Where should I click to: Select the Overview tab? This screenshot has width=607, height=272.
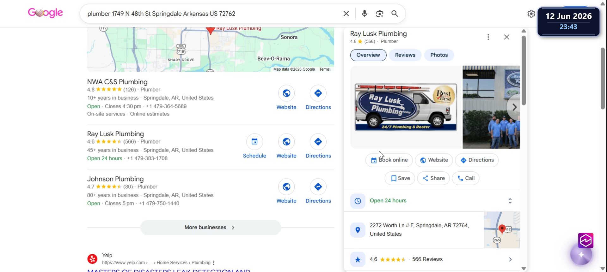tap(368, 55)
